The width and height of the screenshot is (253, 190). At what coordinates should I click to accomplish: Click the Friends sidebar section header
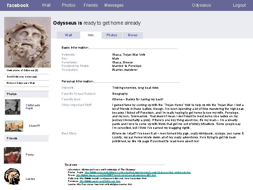click(26, 139)
